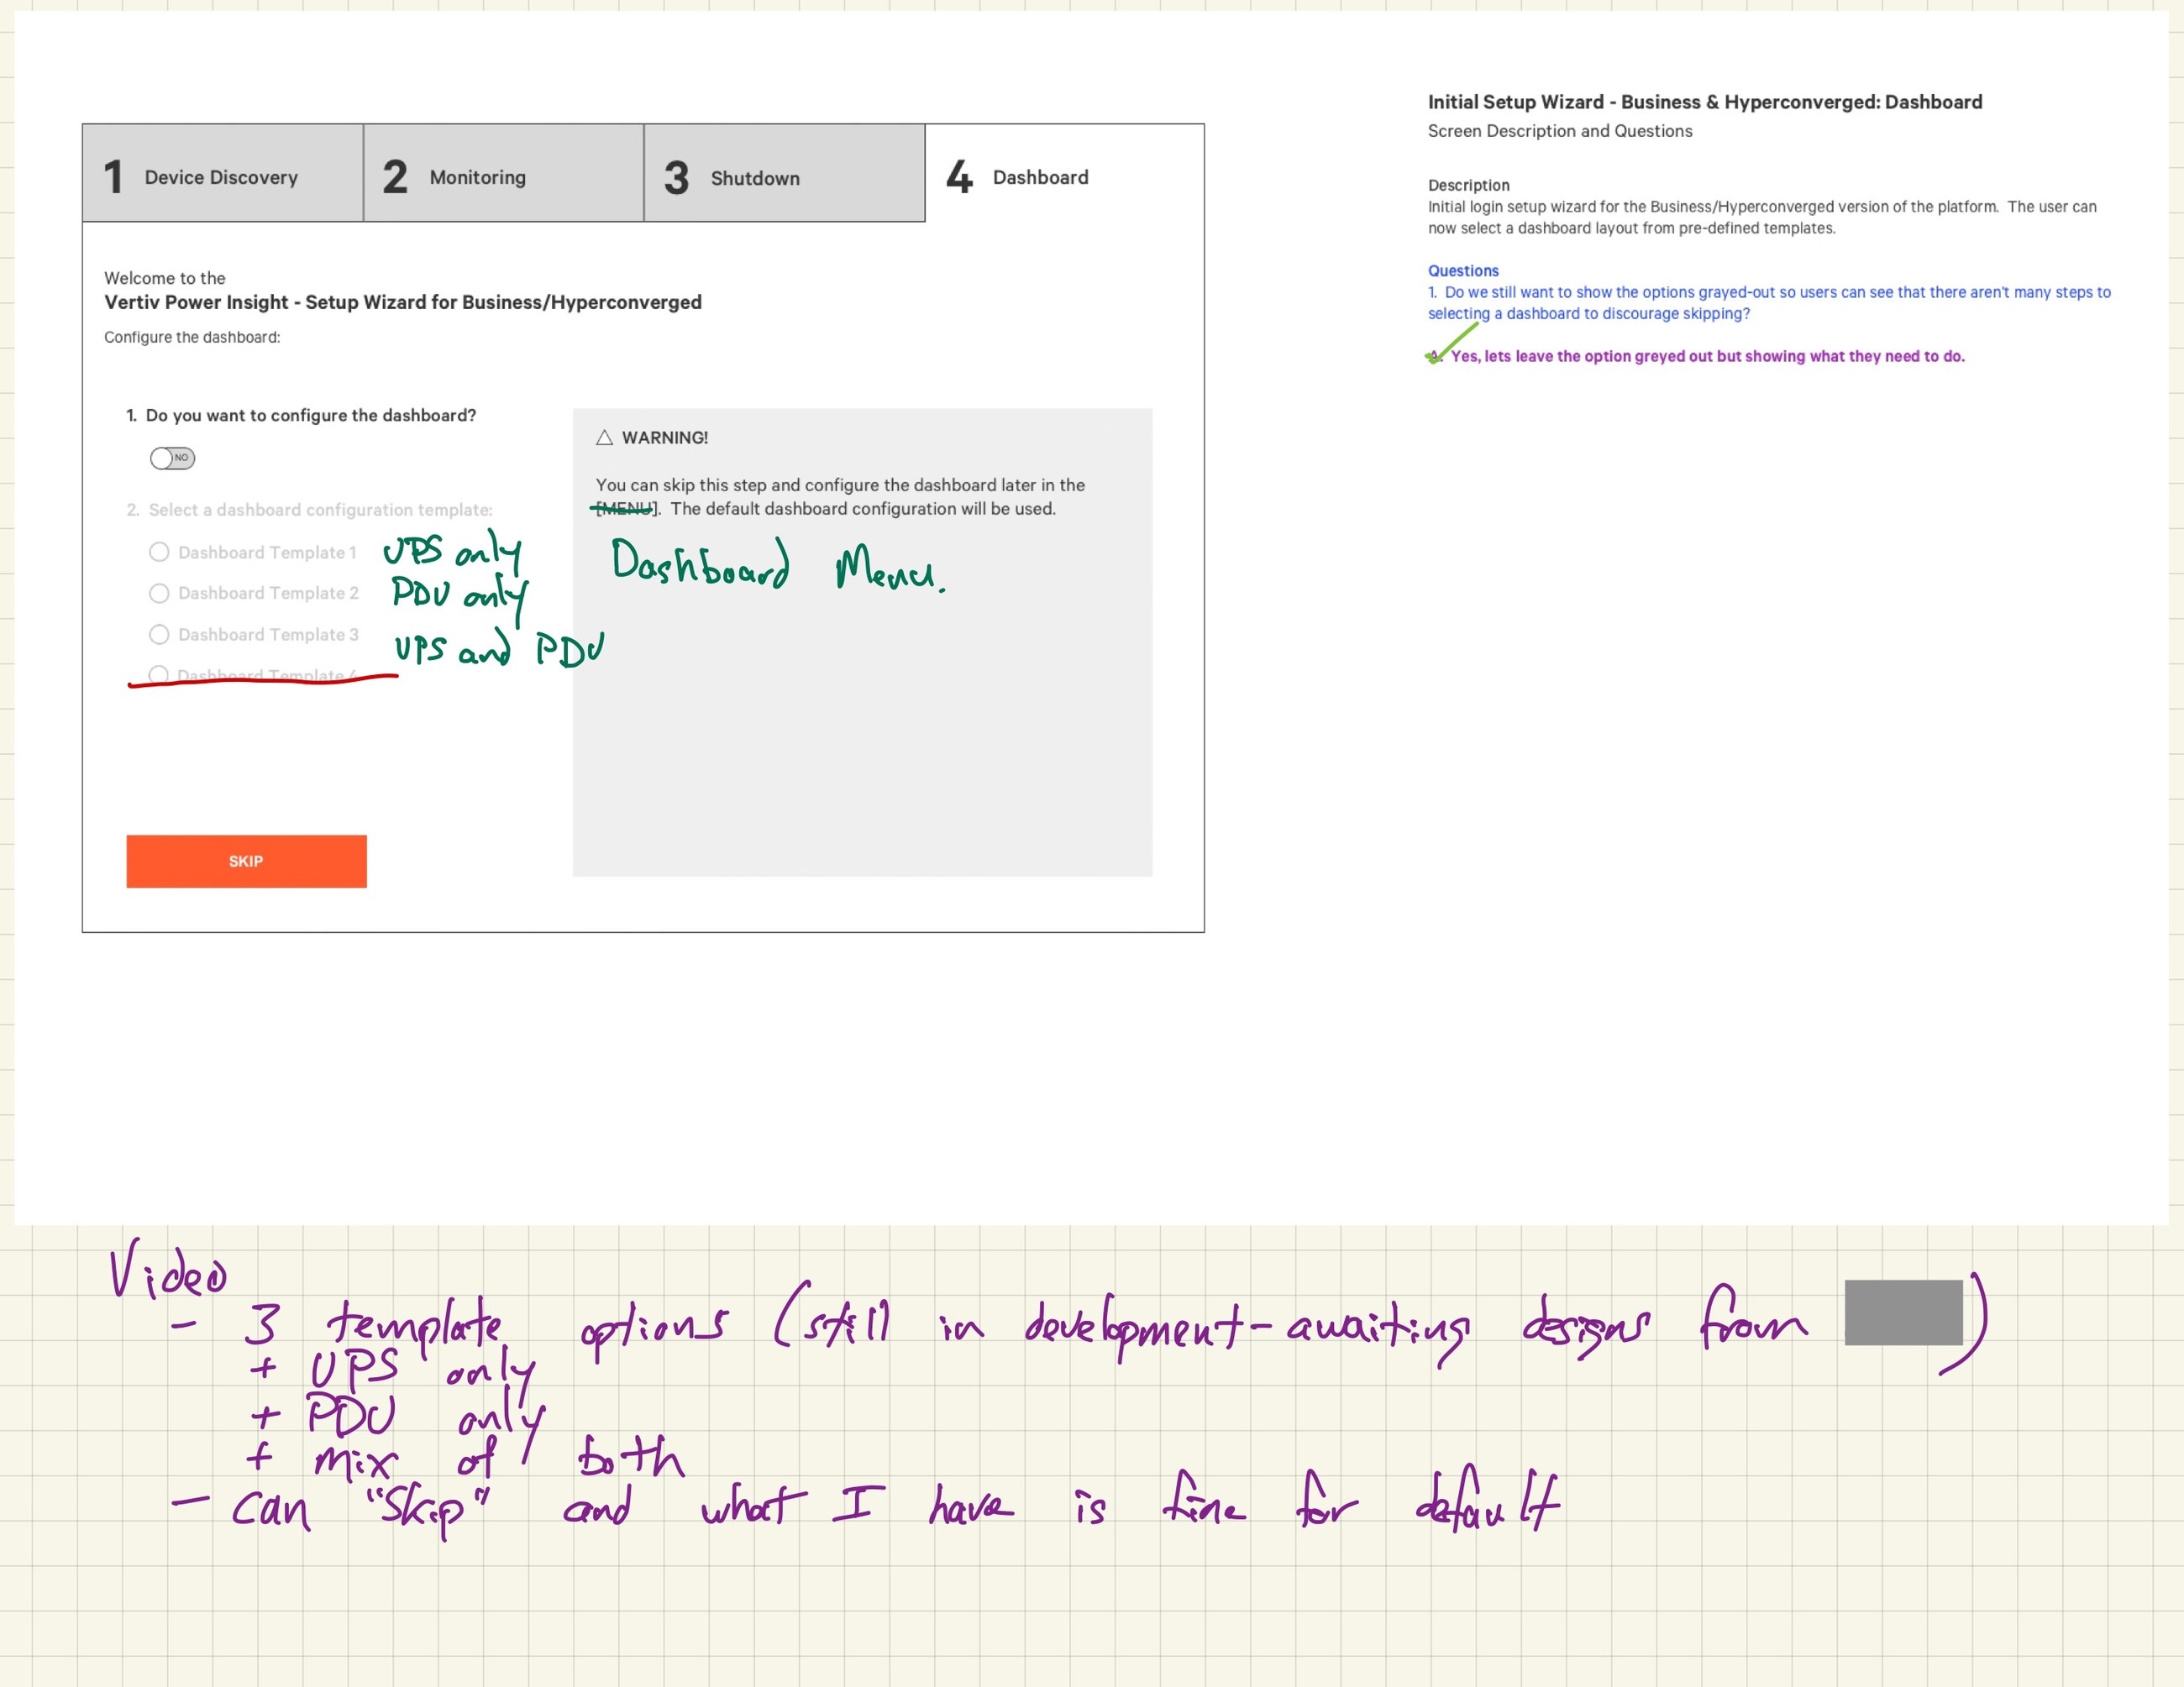Image resolution: width=2184 pixels, height=1687 pixels.
Task: Click the WARNING! heading text
Action: point(665,437)
